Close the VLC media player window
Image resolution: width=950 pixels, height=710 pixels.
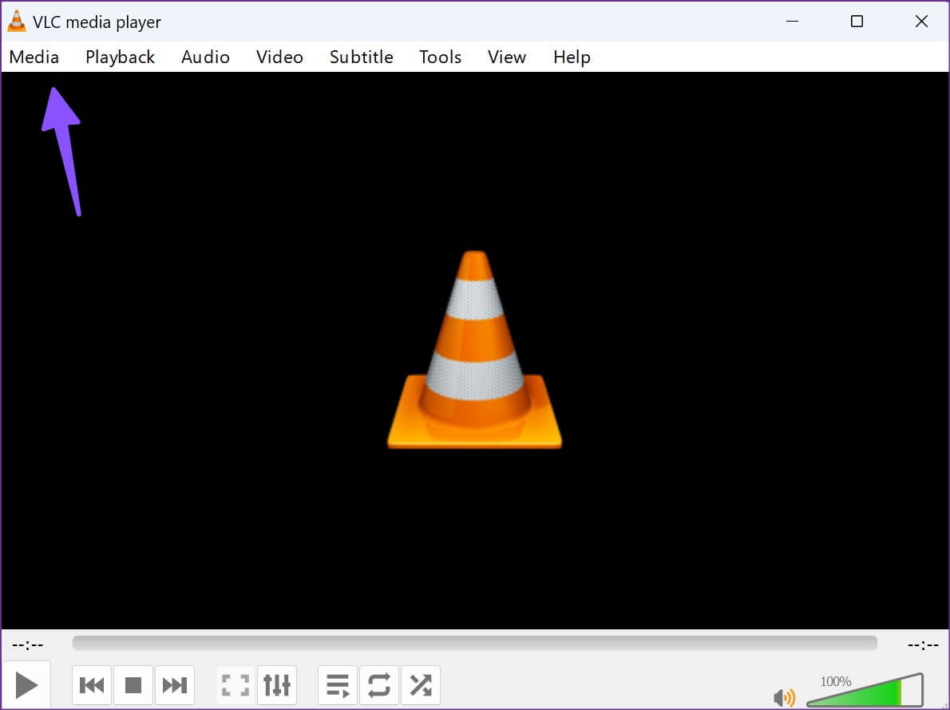[x=921, y=22]
